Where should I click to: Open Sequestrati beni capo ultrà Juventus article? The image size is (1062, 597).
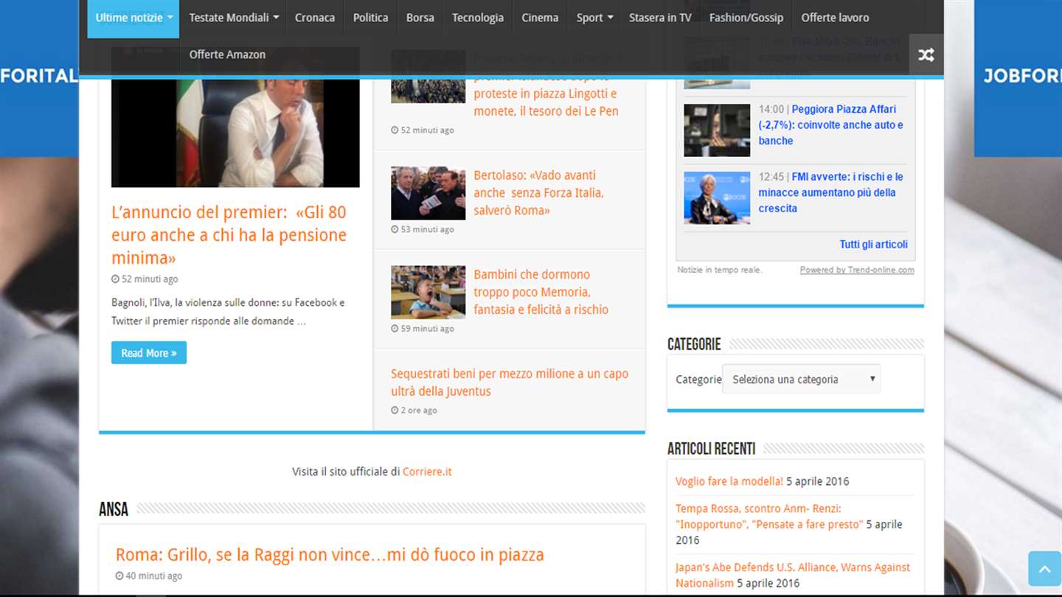tap(510, 383)
